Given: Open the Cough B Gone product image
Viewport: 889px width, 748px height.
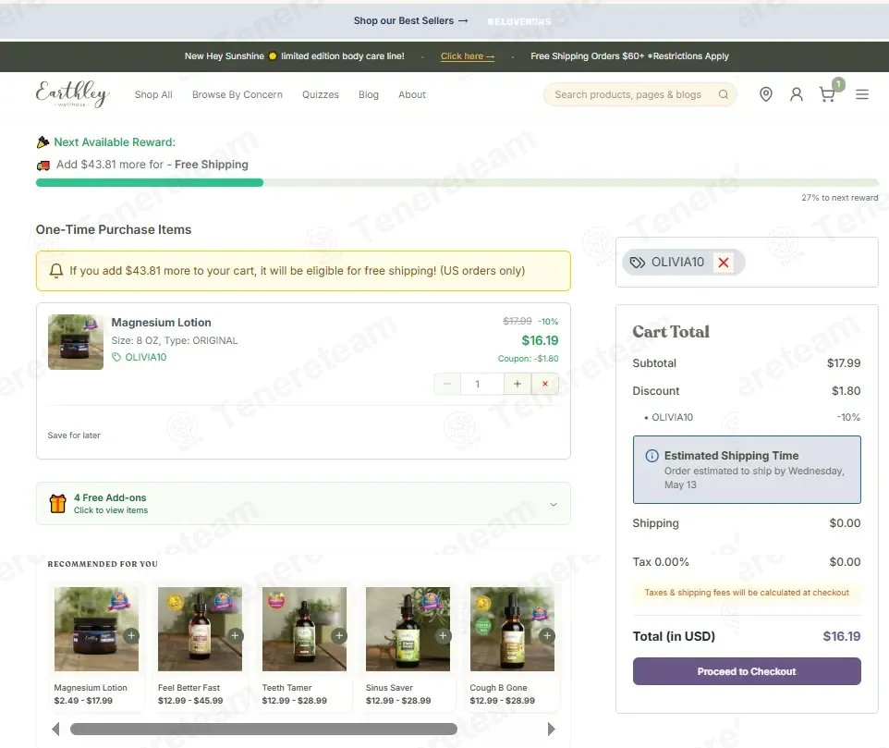Looking at the screenshot, I should click(x=512, y=629).
